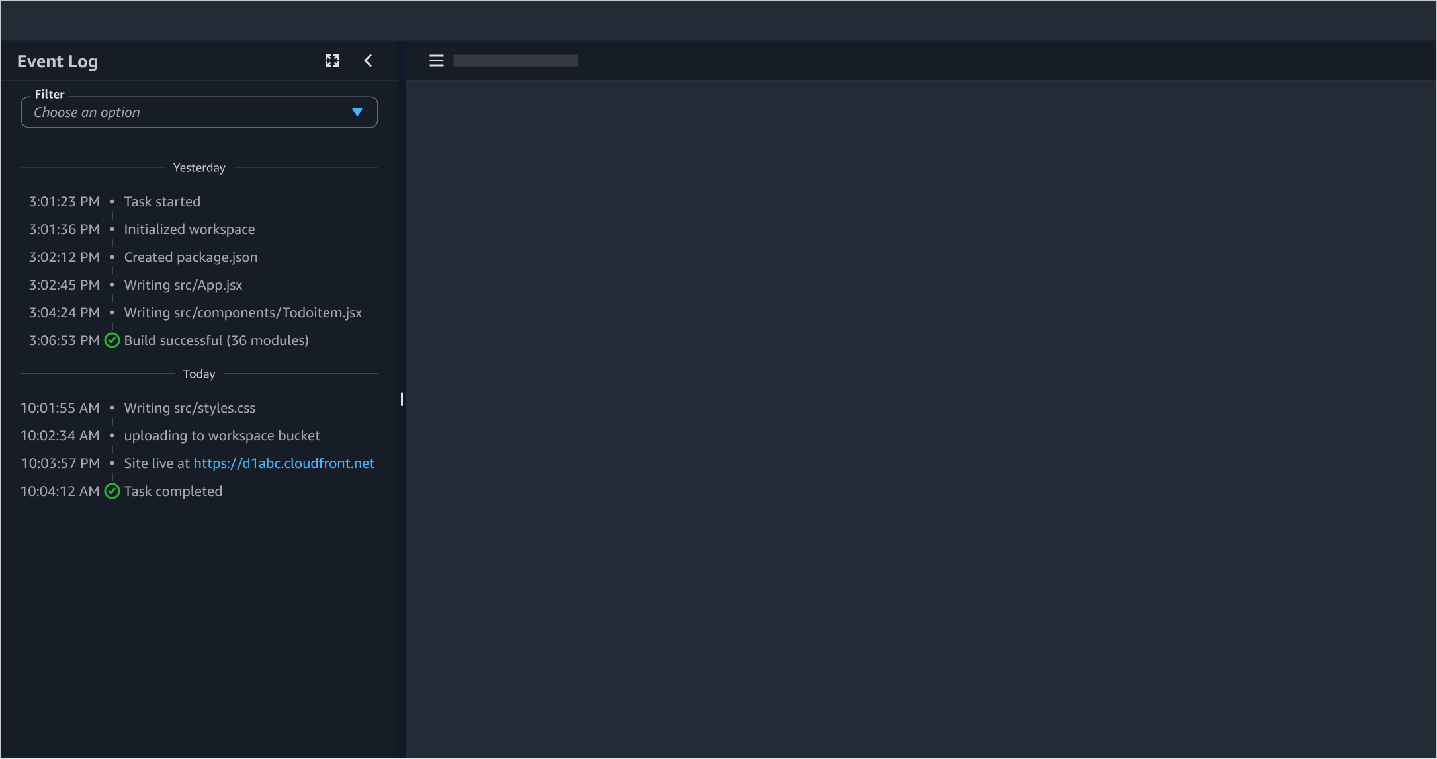Select the 'Task started' log entry
This screenshot has height=759, width=1437.
pyautogui.click(x=162, y=202)
